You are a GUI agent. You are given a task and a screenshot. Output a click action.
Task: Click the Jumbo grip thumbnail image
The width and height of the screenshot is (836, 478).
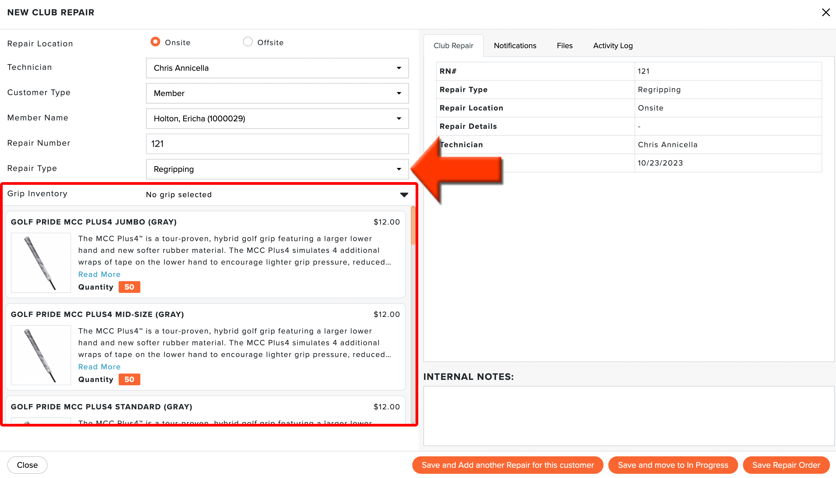[41, 263]
